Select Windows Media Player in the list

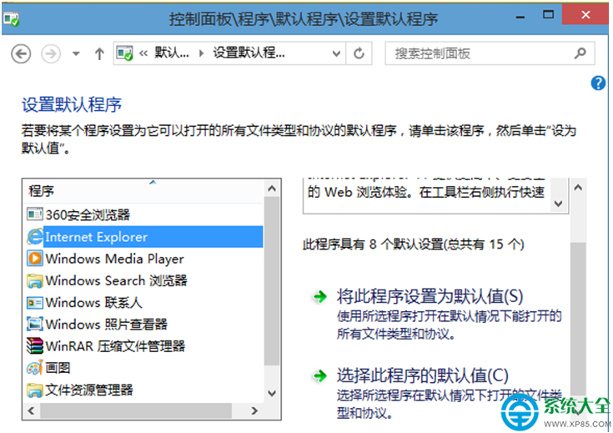click(143, 259)
